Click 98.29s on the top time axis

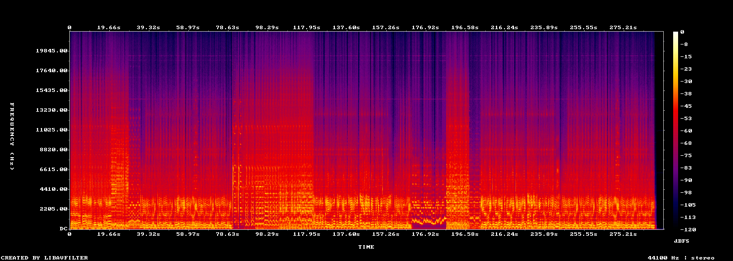pos(267,27)
